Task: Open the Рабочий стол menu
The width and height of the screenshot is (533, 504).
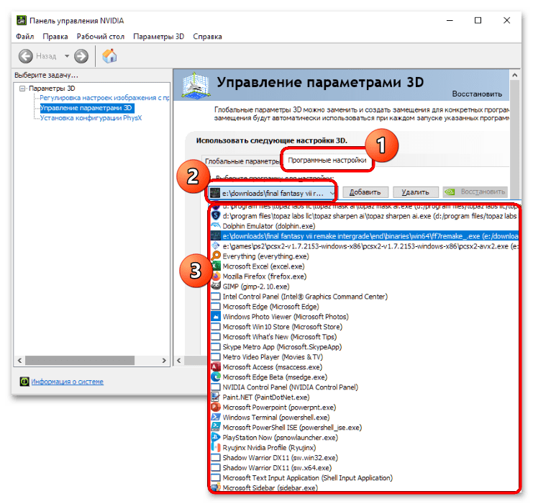Action: (x=100, y=37)
